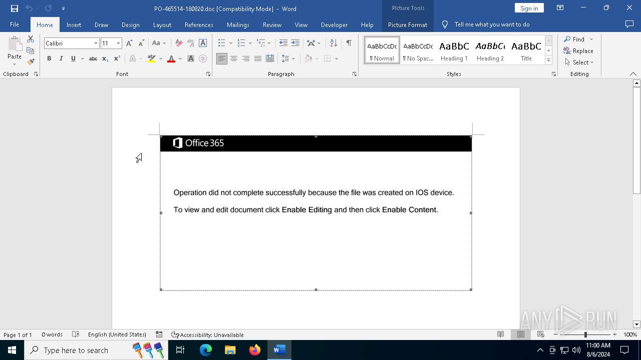Copy selection with the Copy icon

point(31,50)
